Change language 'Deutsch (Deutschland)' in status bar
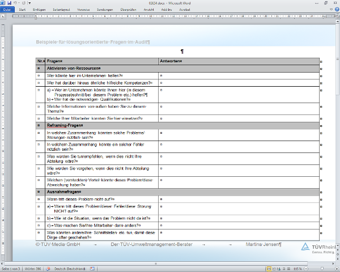 click(71, 269)
